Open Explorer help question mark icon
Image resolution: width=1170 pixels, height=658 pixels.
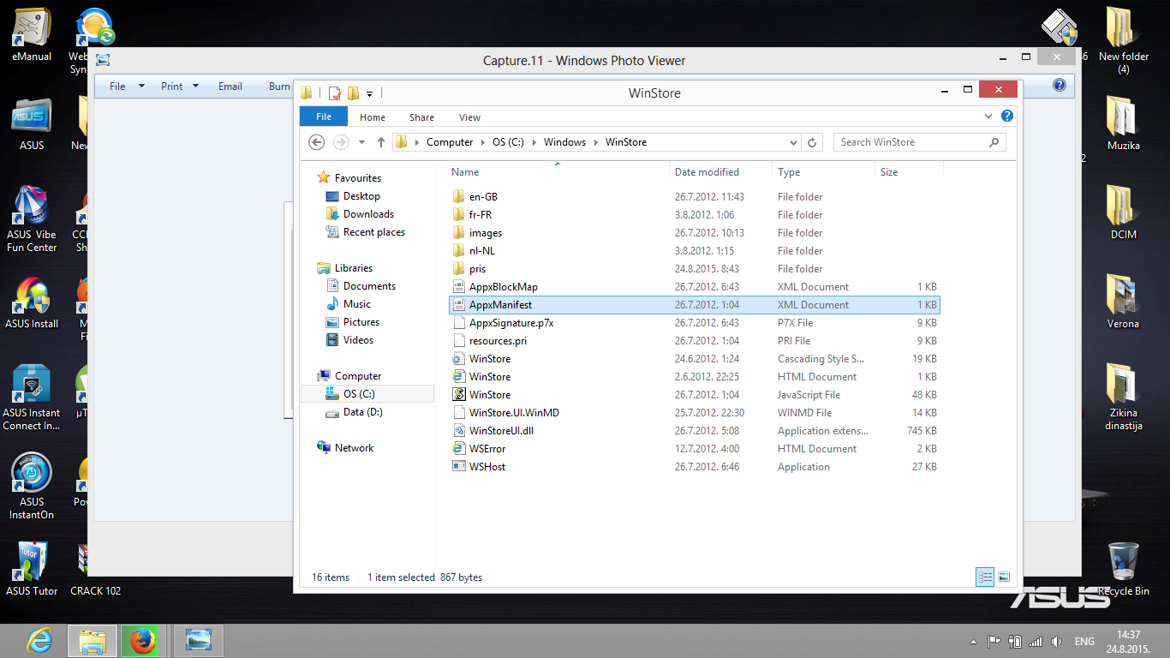pos(1007,117)
